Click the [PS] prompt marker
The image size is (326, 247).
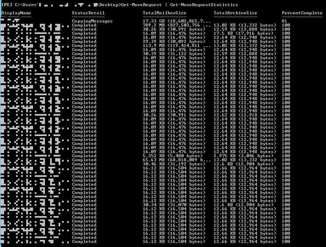[x=6, y=5]
